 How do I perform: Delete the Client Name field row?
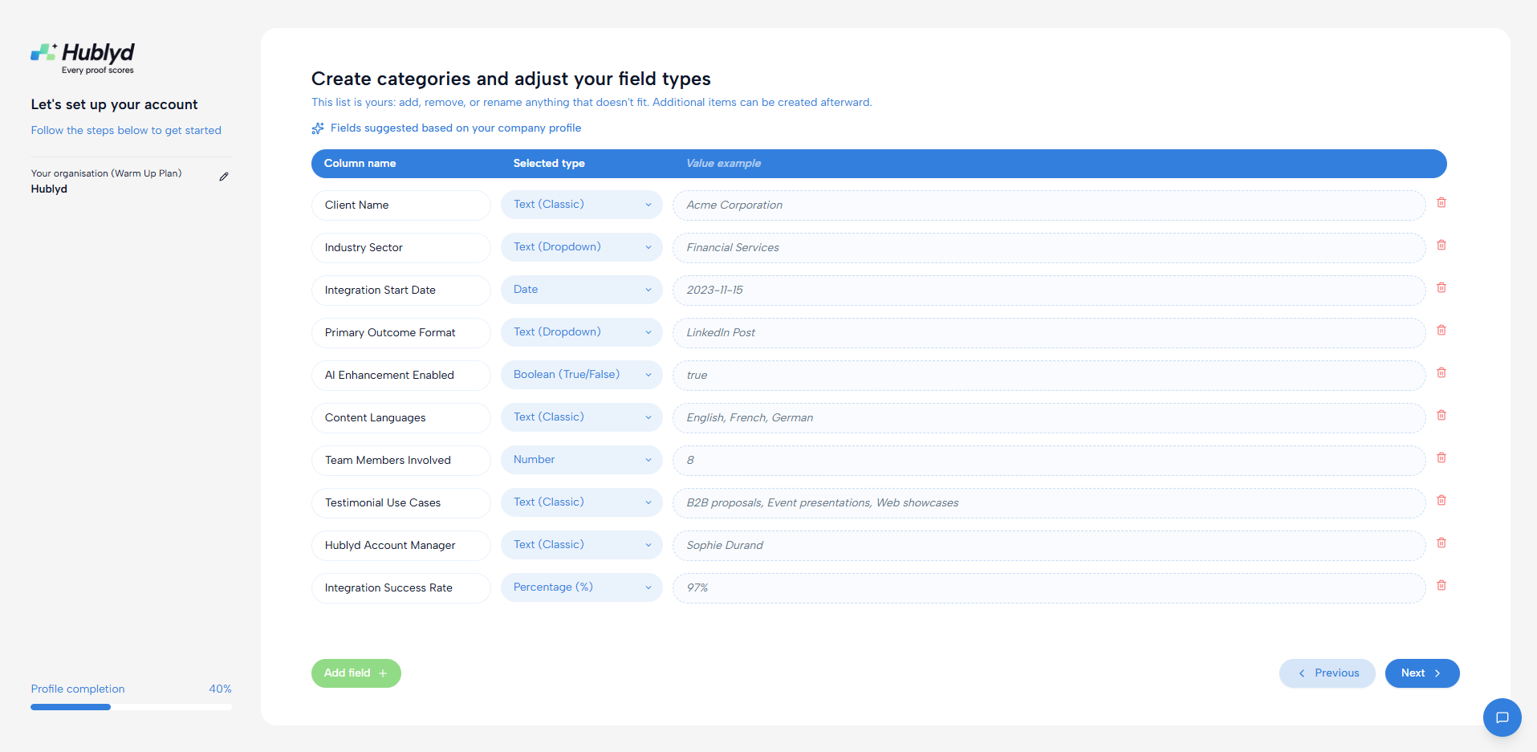tap(1441, 203)
